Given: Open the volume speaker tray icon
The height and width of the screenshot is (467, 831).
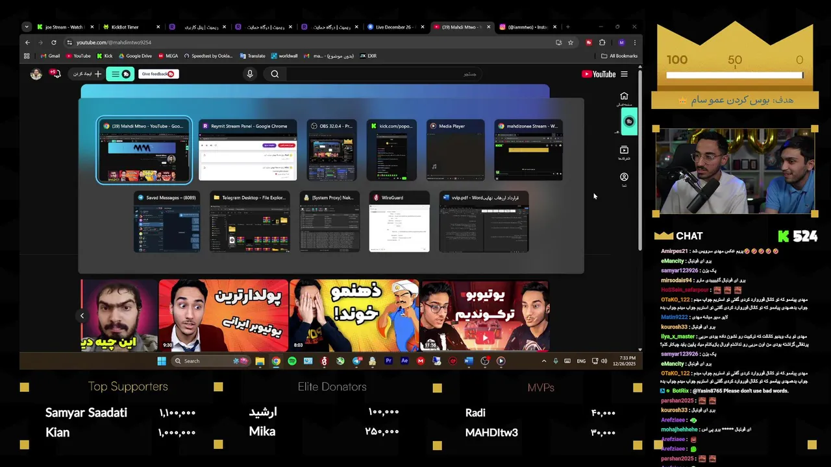Looking at the screenshot, I should point(604,361).
